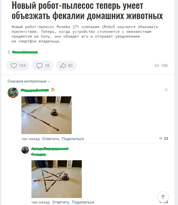Screen dimensions: 178x205
Task: Like the post with the heart icon showing 134
Action: click(18, 66)
